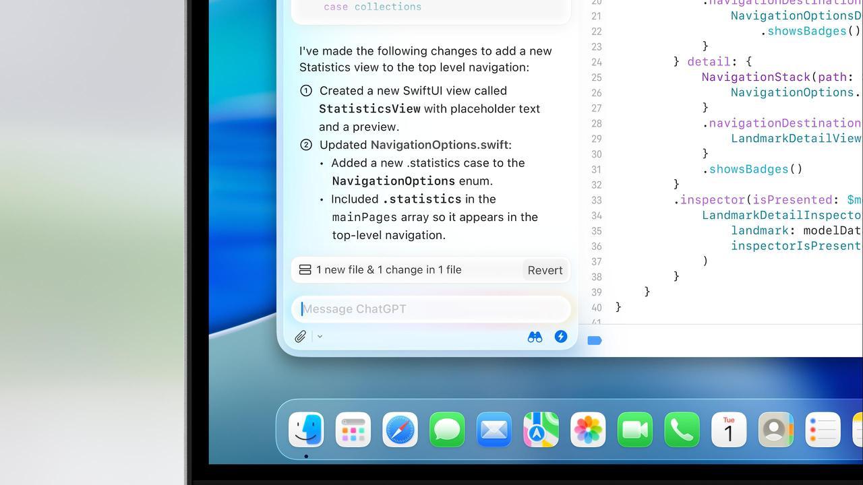
Task: Click the binoculars icon in chat toolbar
Action: (535, 337)
